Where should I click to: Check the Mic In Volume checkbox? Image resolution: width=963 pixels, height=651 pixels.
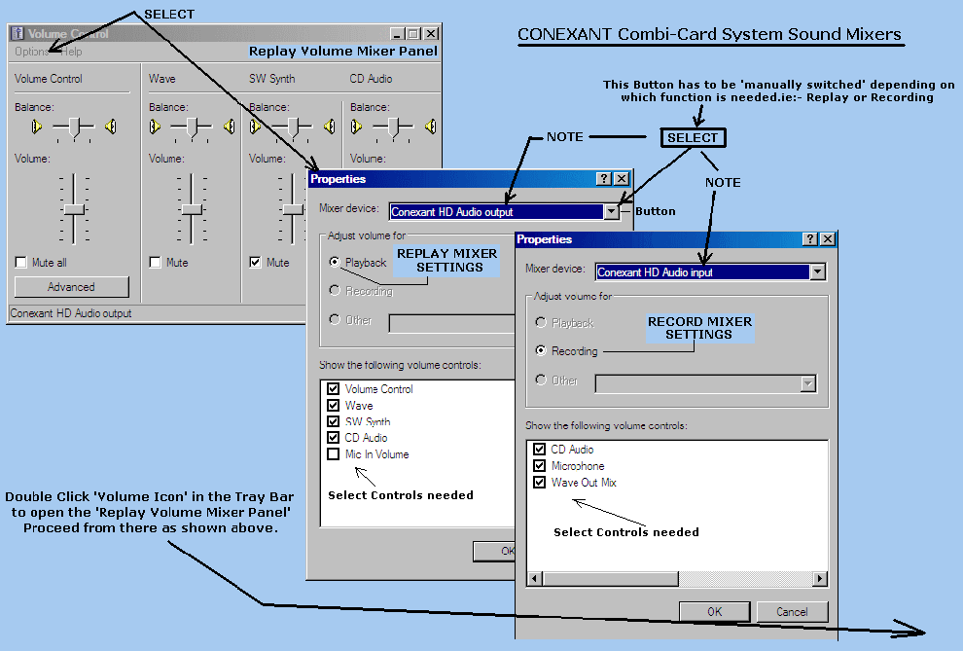tap(334, 453)
